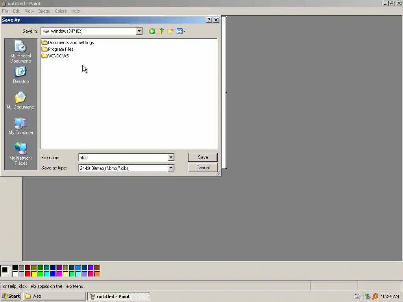Create a new folder in the dialog
The image size is (403, 302).
[170, 31]
